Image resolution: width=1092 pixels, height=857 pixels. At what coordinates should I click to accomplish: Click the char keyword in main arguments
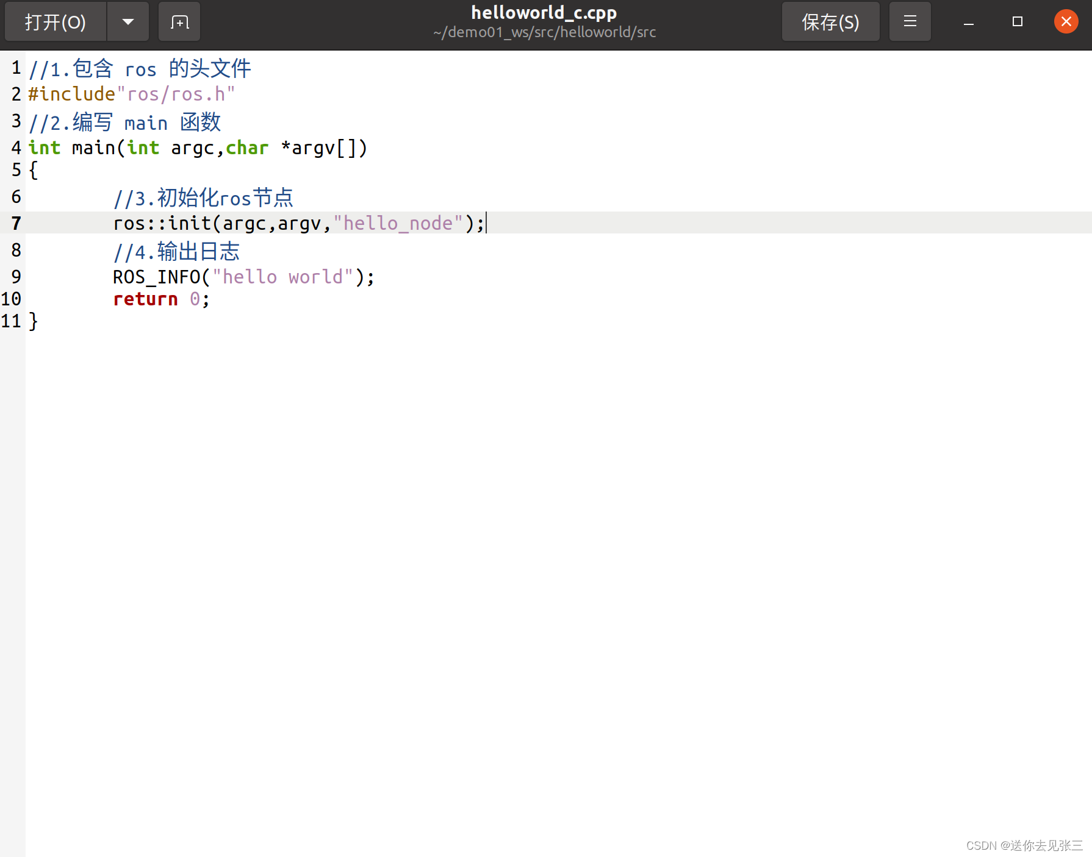tap(247, 148)
